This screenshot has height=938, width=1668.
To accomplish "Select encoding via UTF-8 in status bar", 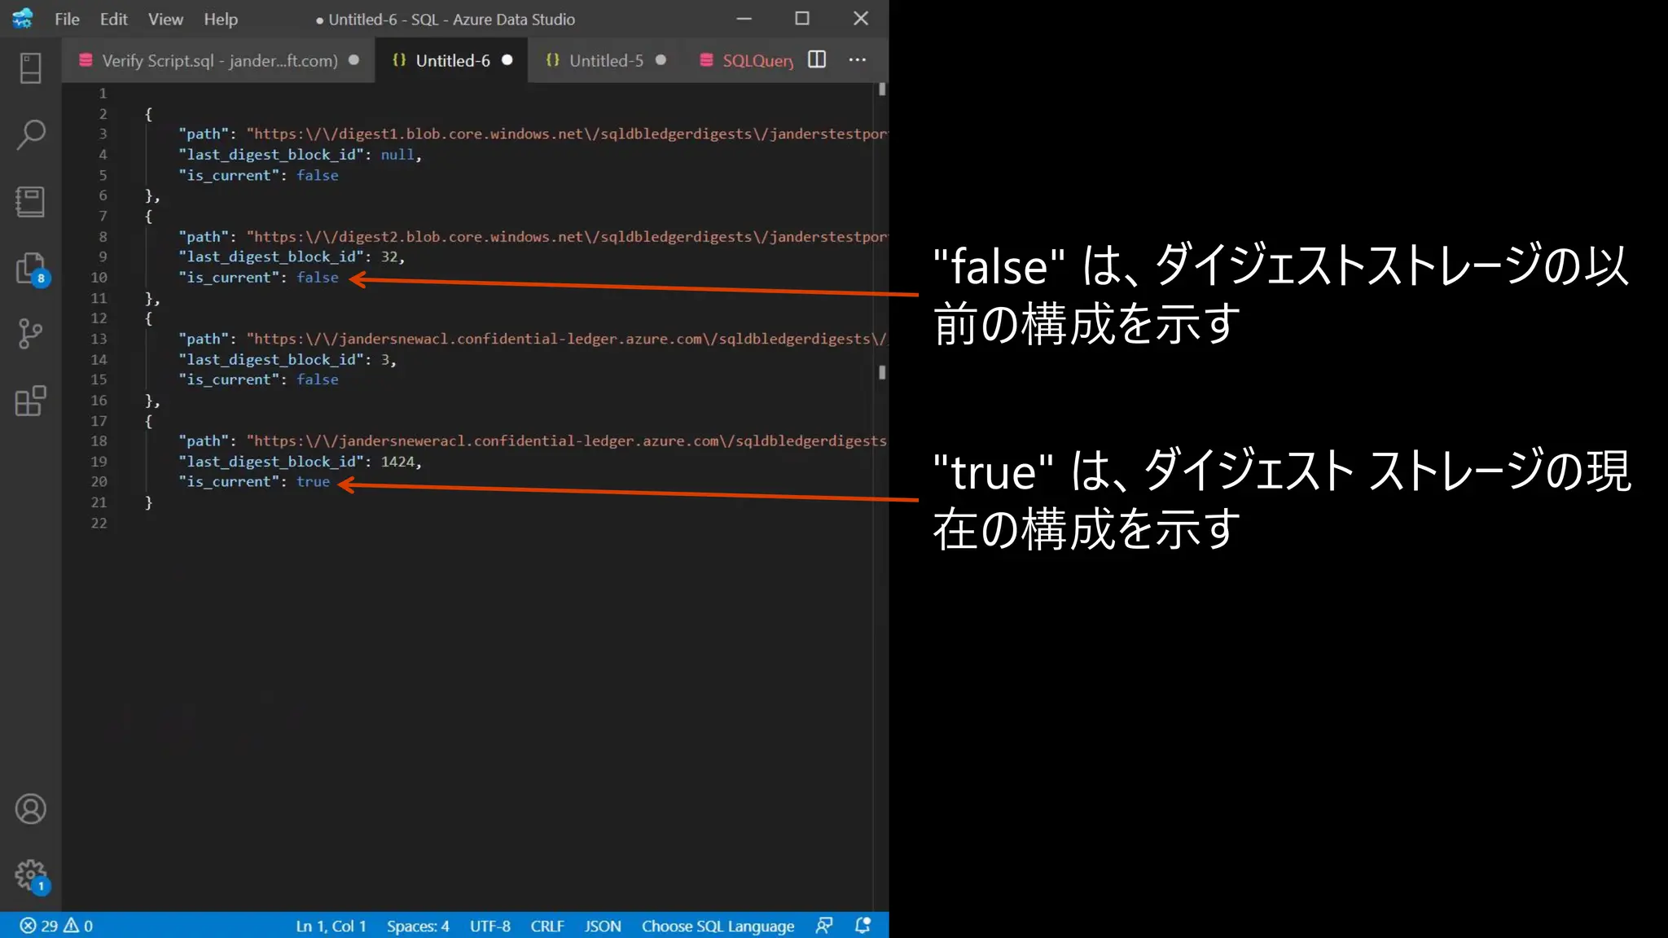I will 489,926.
